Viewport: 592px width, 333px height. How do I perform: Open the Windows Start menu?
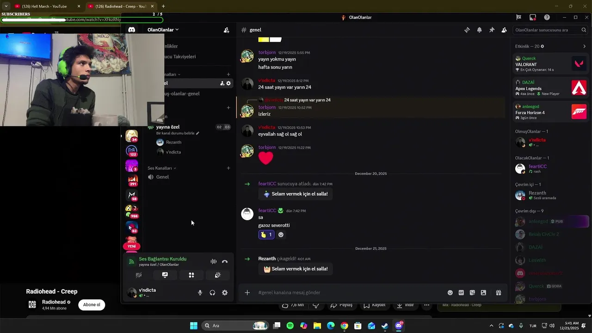[194, 326]
